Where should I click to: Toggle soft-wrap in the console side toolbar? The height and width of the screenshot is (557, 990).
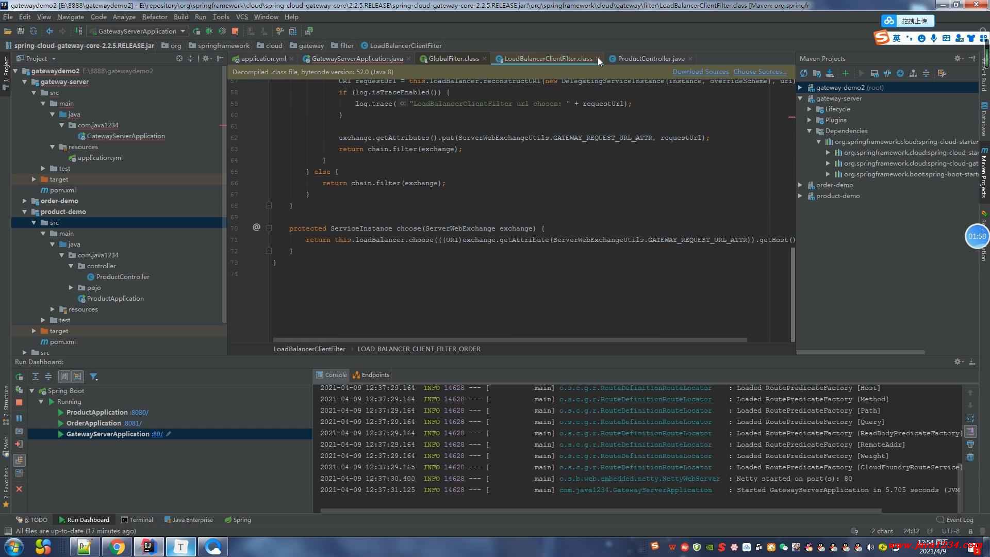pos(970,418)
